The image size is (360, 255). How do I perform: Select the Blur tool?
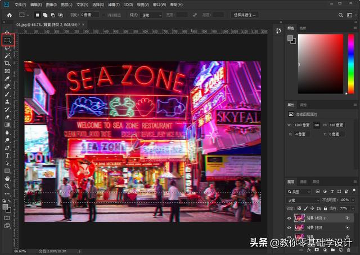[x=7, y=132]
